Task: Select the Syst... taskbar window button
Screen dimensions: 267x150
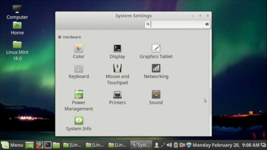Action: tap(141, 145)
